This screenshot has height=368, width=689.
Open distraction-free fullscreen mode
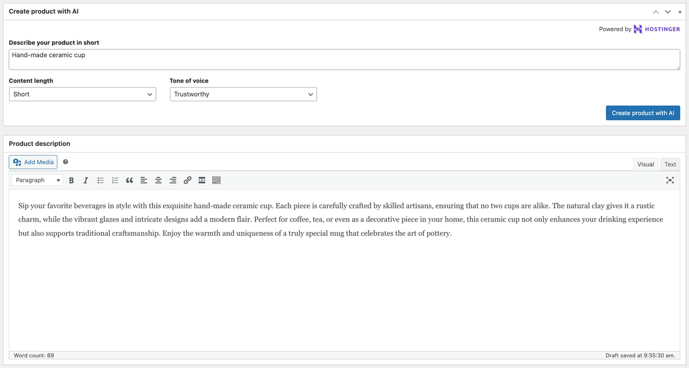point(670,180)
